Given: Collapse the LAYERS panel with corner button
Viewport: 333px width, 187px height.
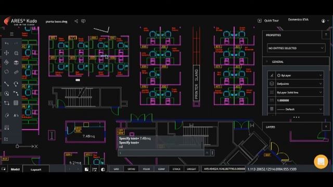Looking at the screenshot, I should 326,127.
